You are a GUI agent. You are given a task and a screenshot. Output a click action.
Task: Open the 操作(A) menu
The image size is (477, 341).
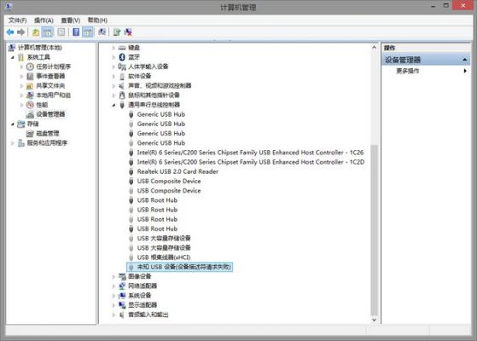click(44, 20)
